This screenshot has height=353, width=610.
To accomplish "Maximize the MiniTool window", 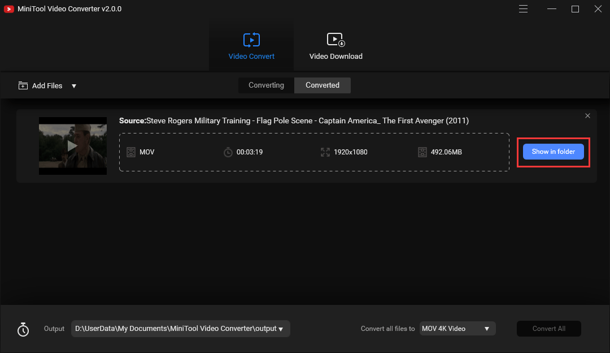I will point(575,9).
